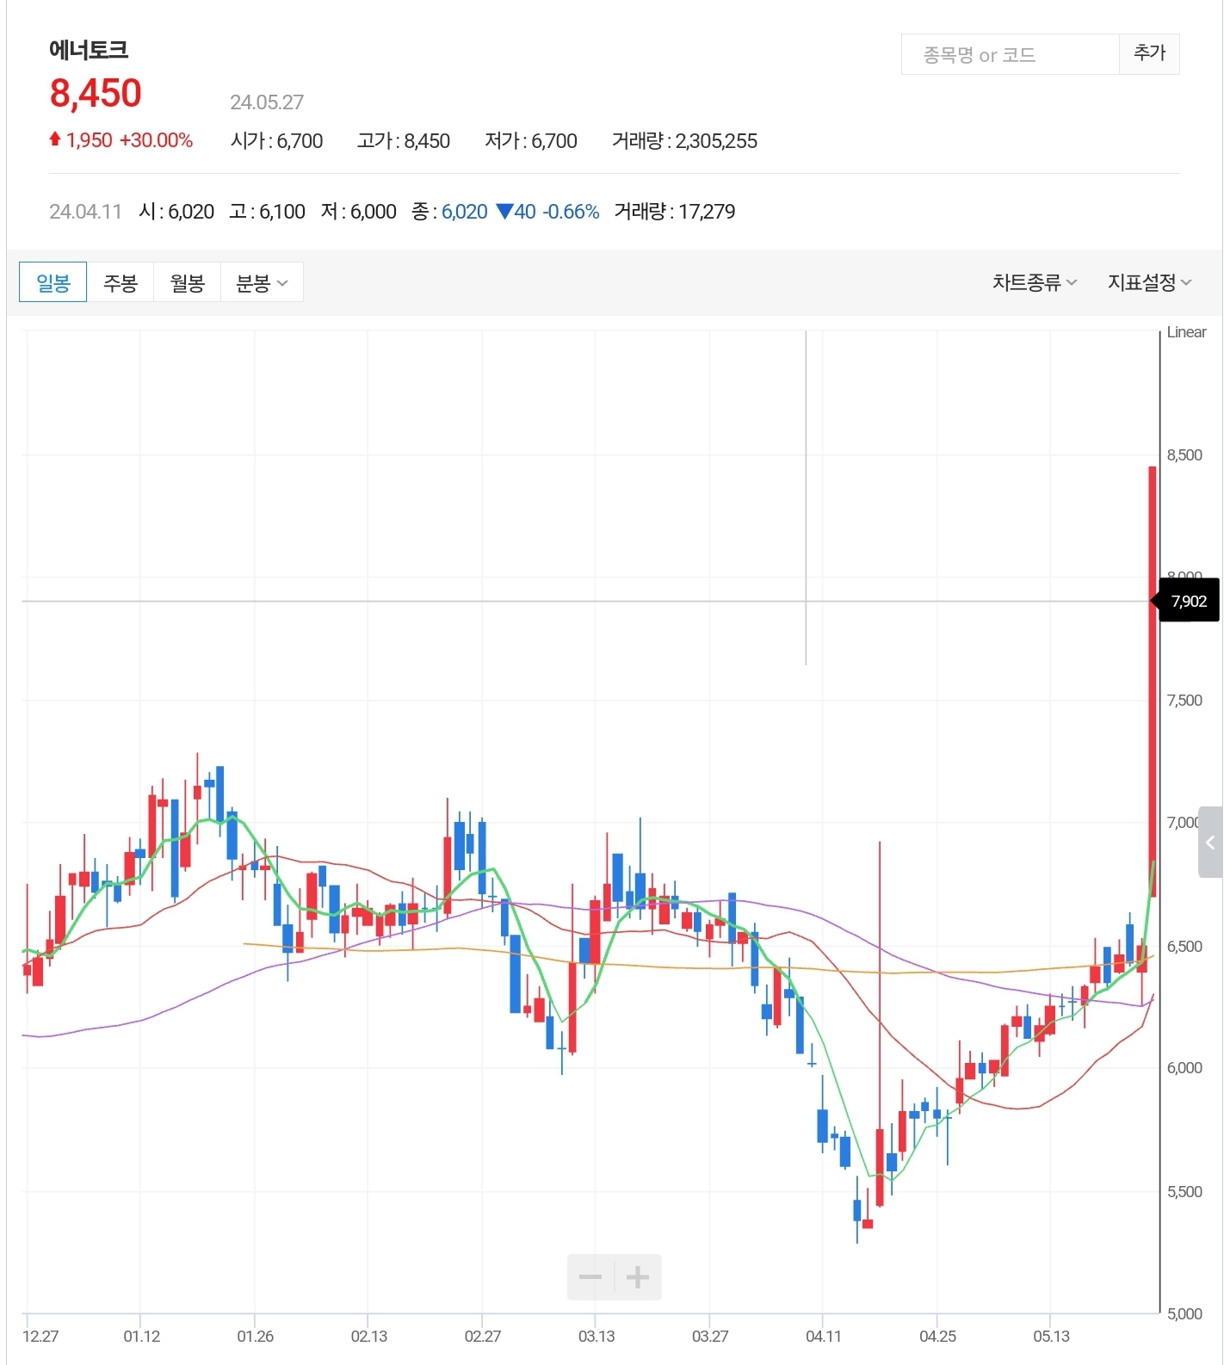Expand the side panel arrow handle

pos(1211,843)
